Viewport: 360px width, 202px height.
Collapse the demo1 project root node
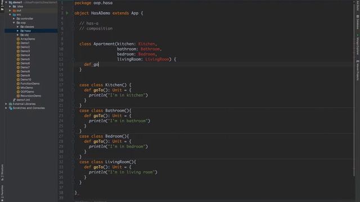(6, 2)
